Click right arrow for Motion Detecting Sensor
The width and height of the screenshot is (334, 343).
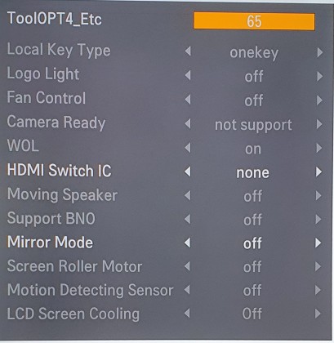click(318, 290)
